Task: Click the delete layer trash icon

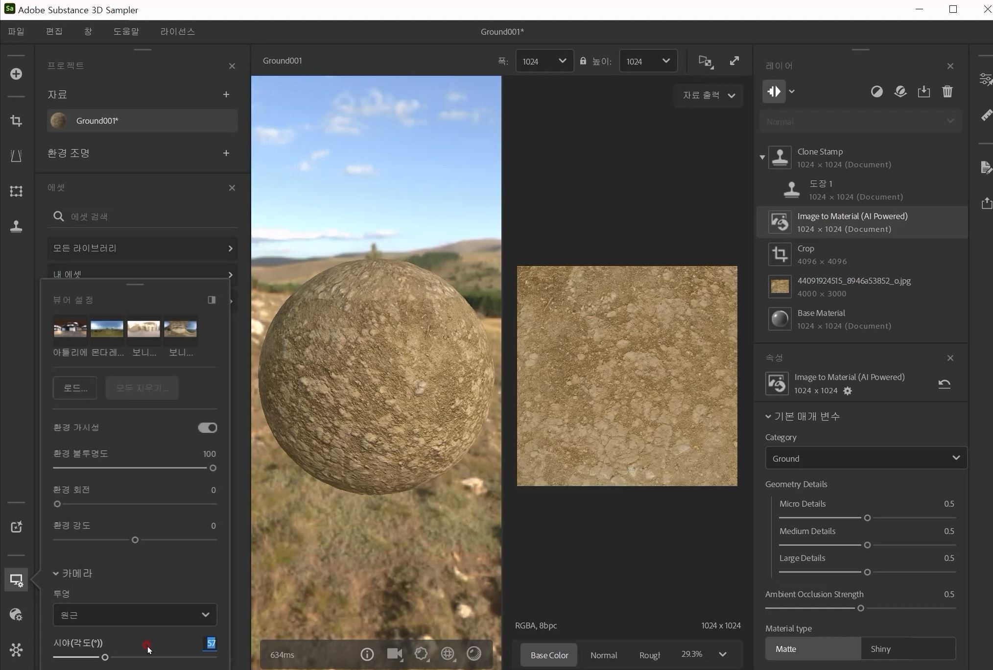Action: 947,92
